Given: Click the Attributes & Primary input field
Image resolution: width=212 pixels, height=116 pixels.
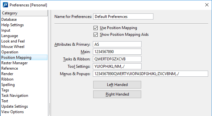Looking at the screenshot, I should point(117,44).
